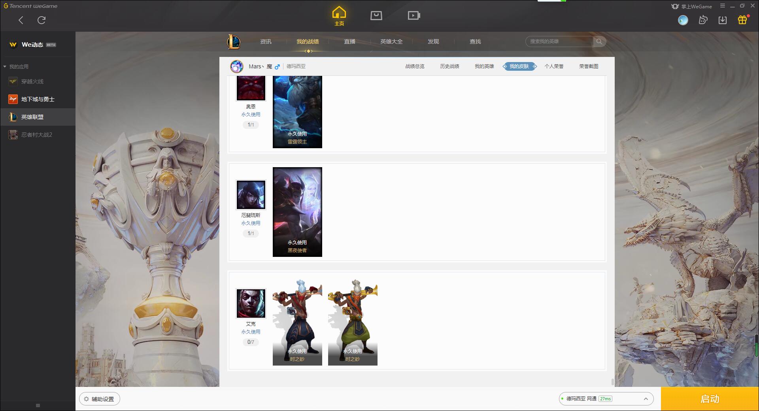Viewport: 759px width, 411px height.
Task: Click the search magnifier icon
Action: click(599, 41)
